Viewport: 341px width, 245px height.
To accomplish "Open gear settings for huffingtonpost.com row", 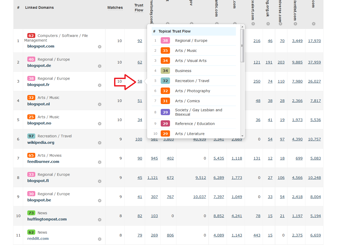I will coord(100,220).
